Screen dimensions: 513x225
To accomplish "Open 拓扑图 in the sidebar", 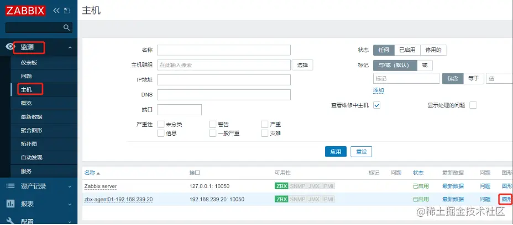I will click(29, 144).
